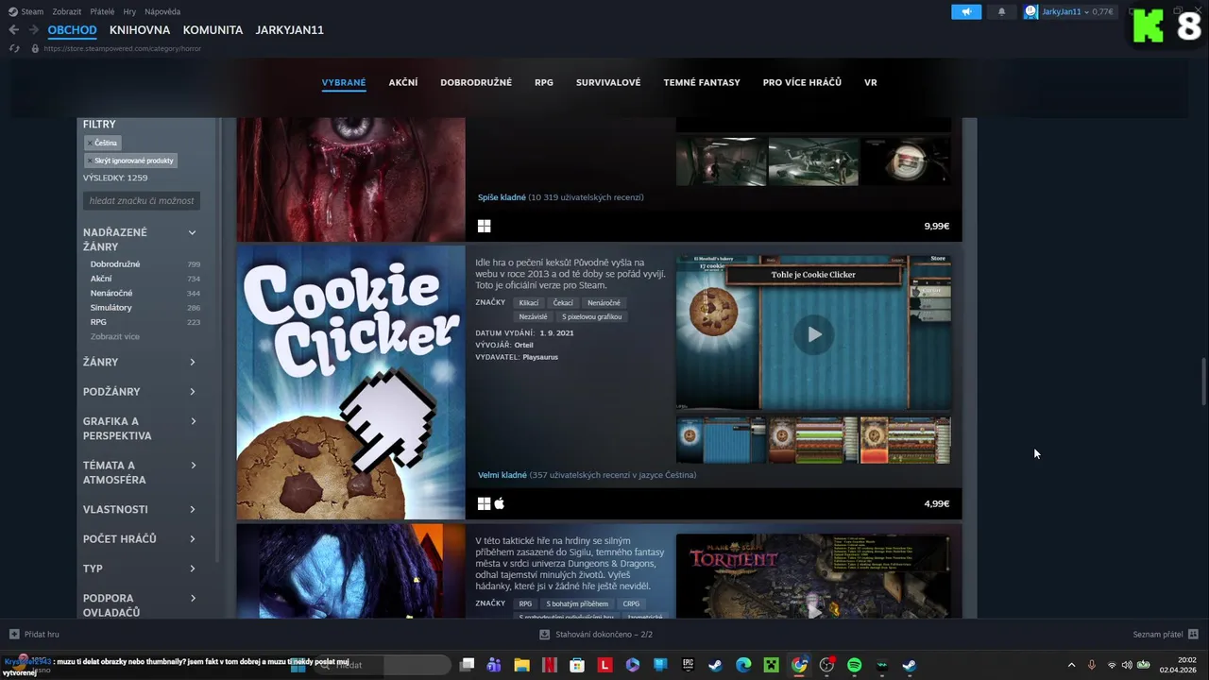1209x680 pixels.
Task: Open Epic Games Launcher from the taskbar
Action: (689, 665)
